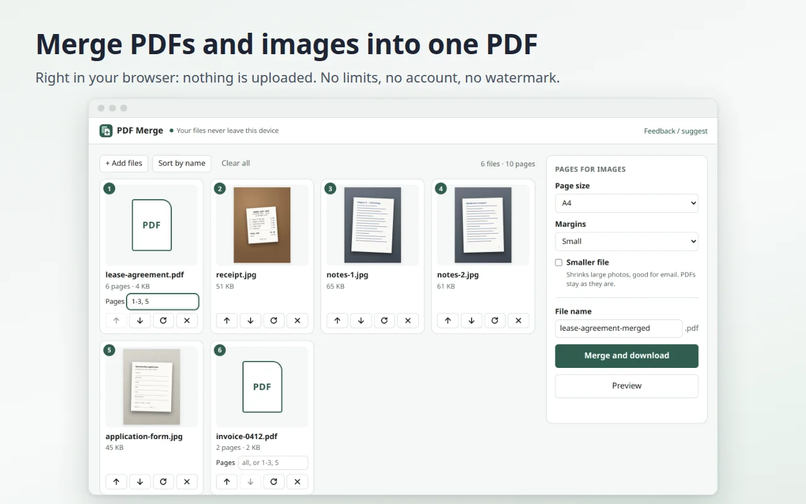Rotate the receipt.jpg image

coord(274,321)
